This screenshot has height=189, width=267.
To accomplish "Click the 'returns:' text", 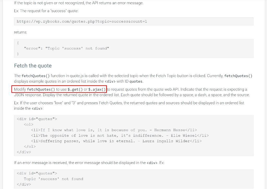I will click(20, 32).
